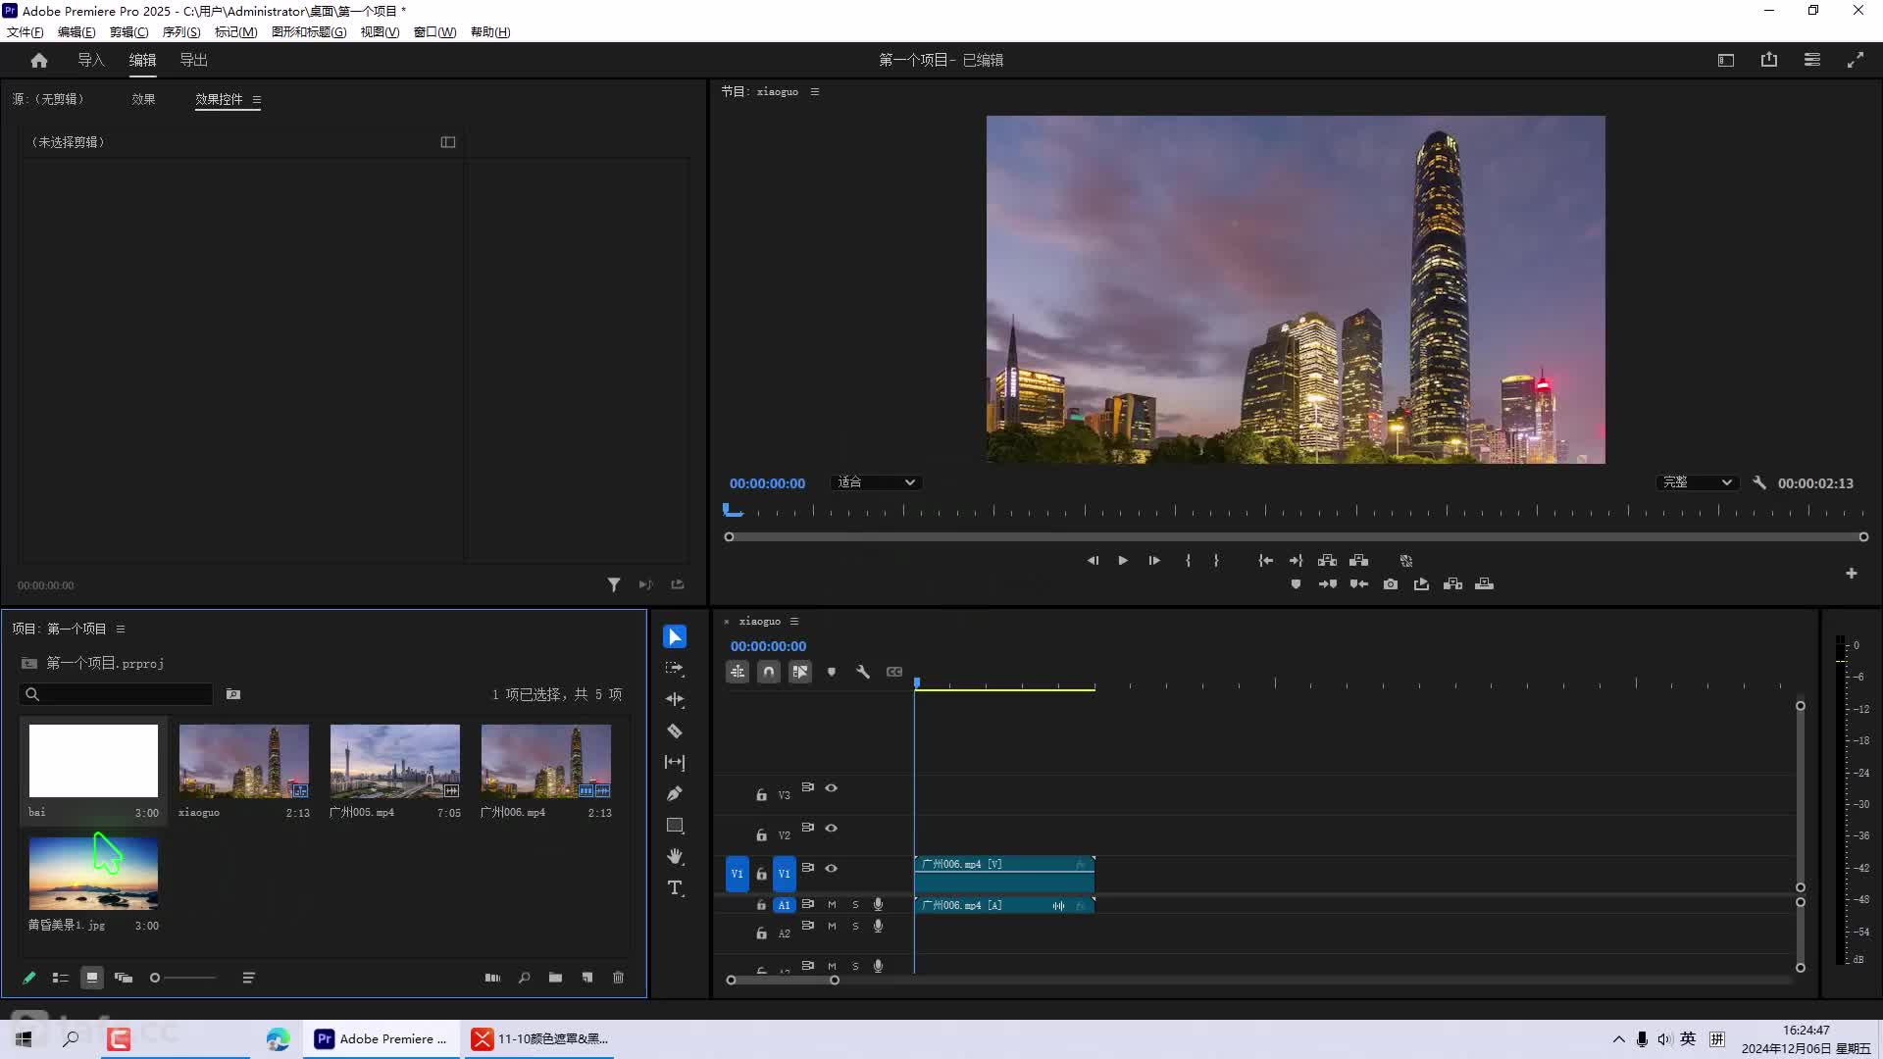Play the program monitor sequence
Image resolution: width=1883 pixels, height=1059 pixels.
click(x=1123, y=561)
